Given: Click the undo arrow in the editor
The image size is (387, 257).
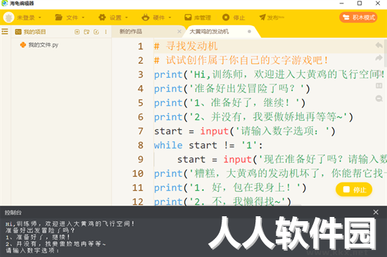Looking at the screenshot, I should coord(379,45).
